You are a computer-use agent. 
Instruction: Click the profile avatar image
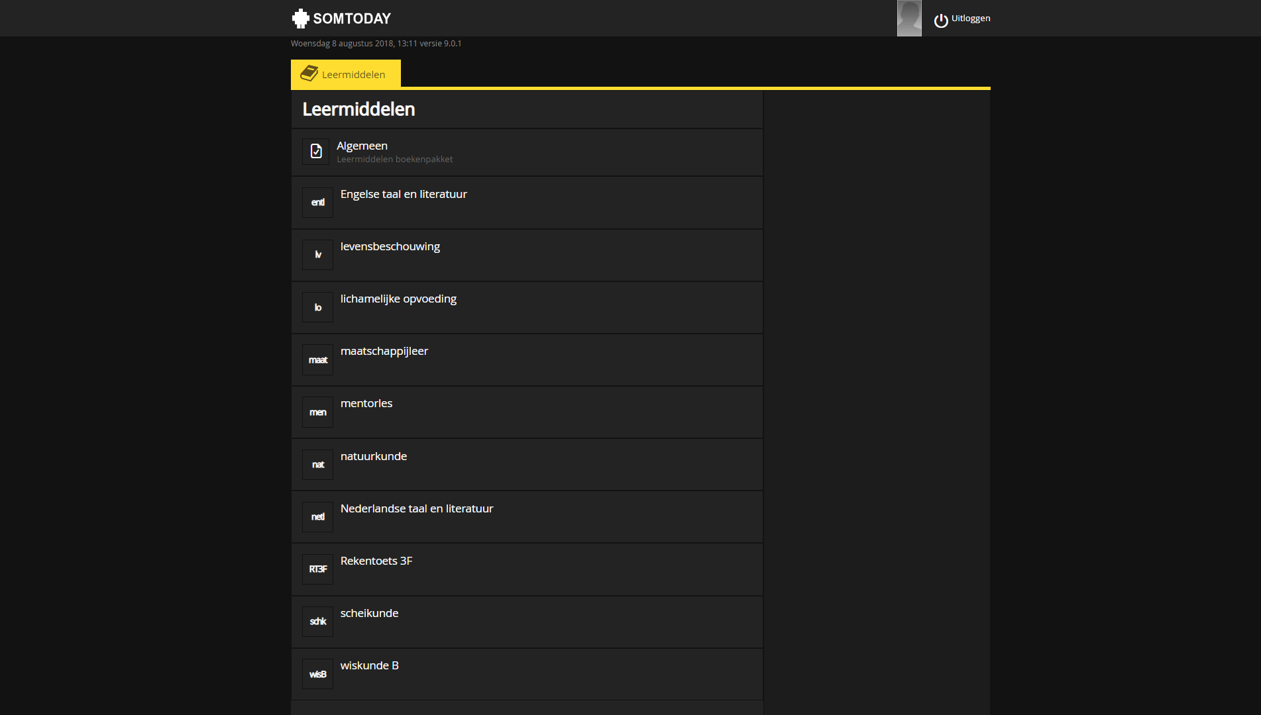point(908,18)
